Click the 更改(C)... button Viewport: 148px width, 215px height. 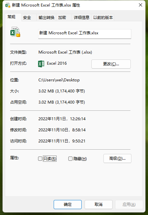tap(111, 64)
